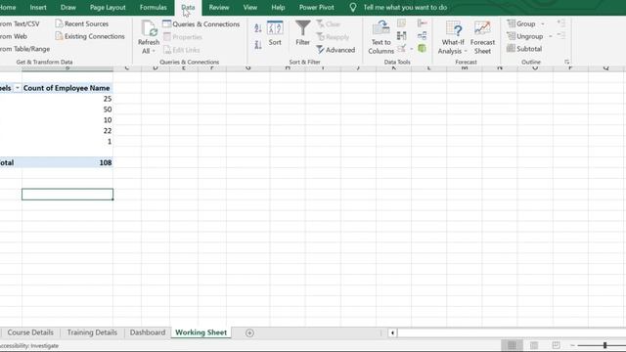Create a Forecast Sheet

482,38
